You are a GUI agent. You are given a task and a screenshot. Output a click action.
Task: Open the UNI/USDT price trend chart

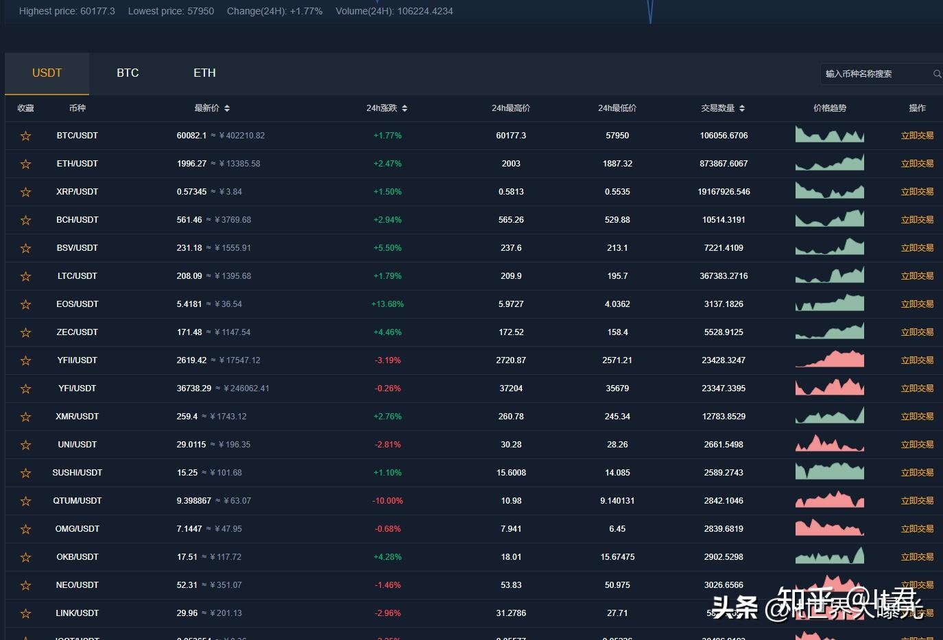pyautogui.click(x=830, y=443)
